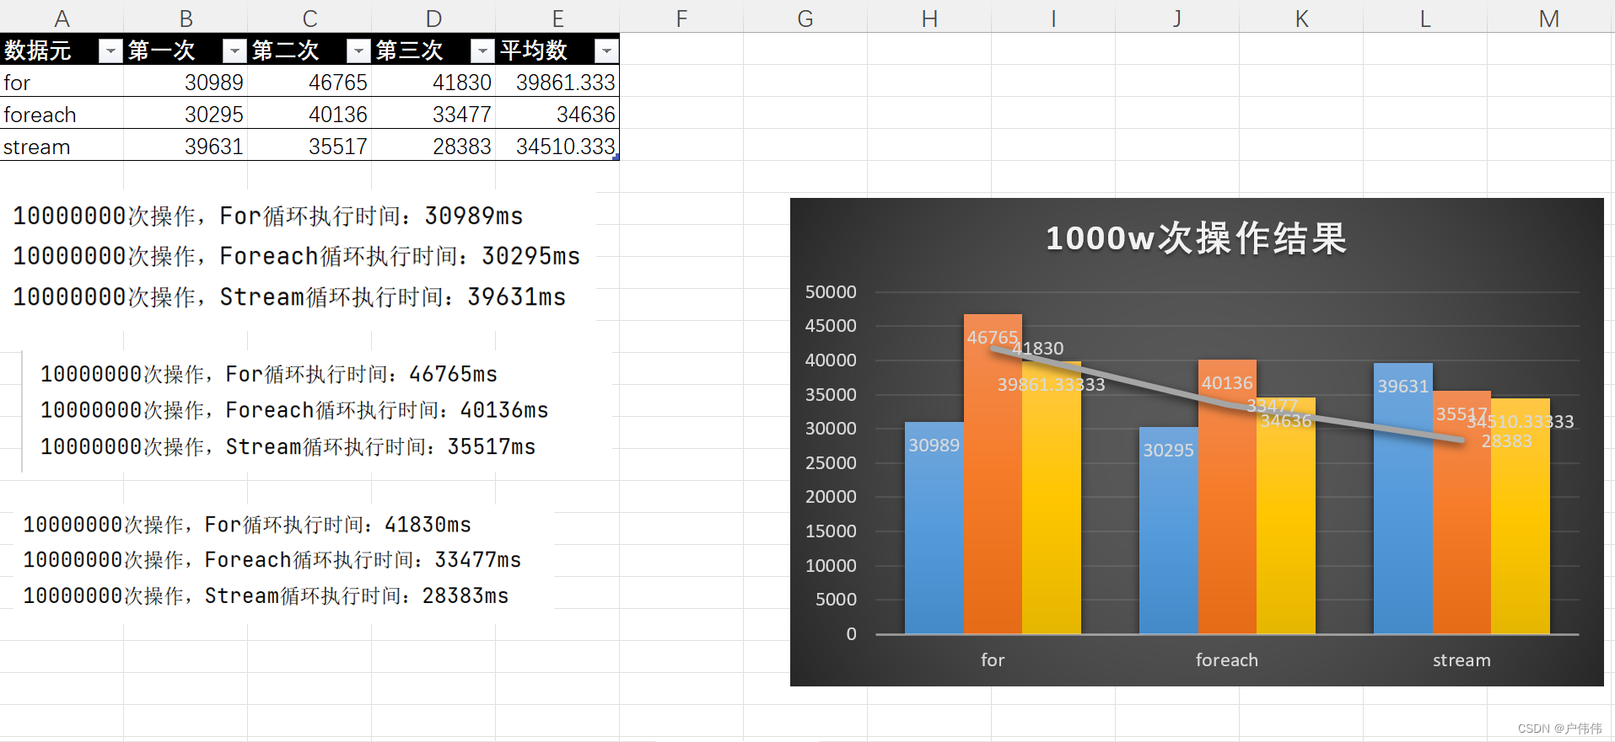Select the orange foreach bar labeled 40136
Screen dimensions: 1615x742
pos(1227,497)
